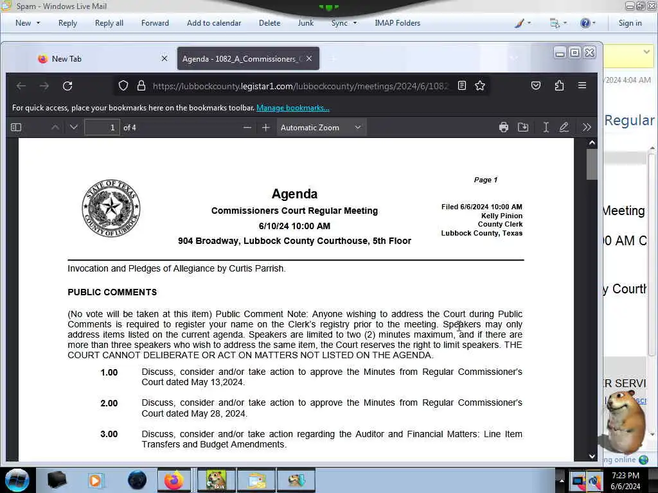Screen dimensions: 658x493
Task: Click the PUBLIC COMMENTS heading
Action: [x=112, y=292]
